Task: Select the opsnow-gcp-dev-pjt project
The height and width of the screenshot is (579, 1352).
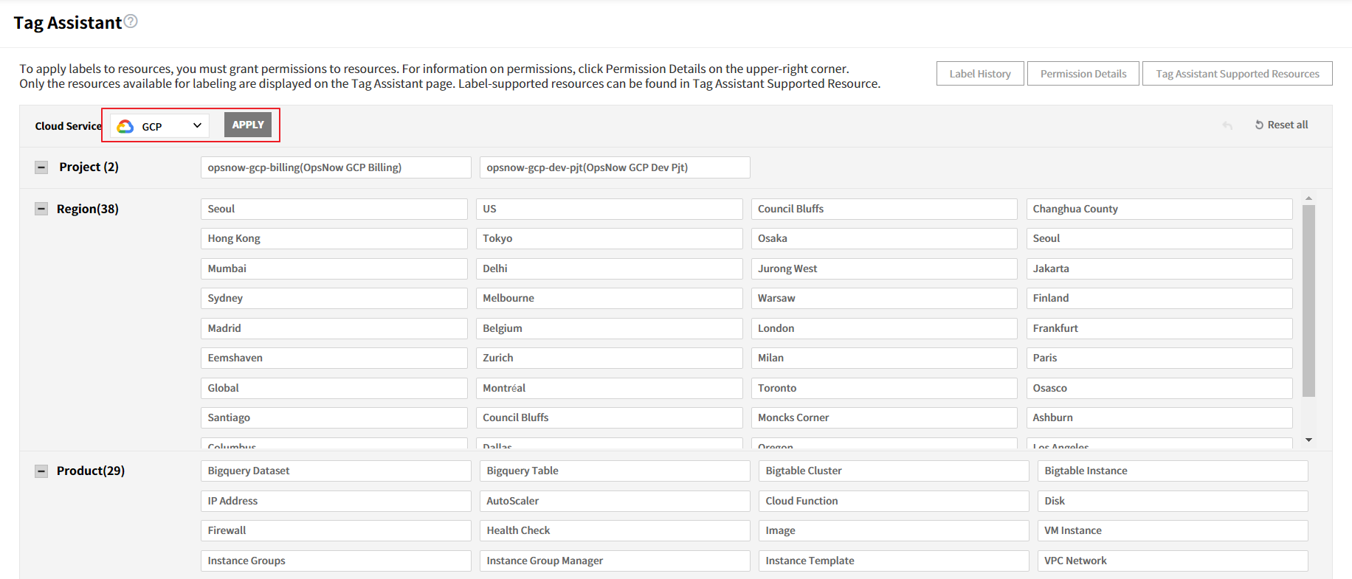Action: click(614, 167)
